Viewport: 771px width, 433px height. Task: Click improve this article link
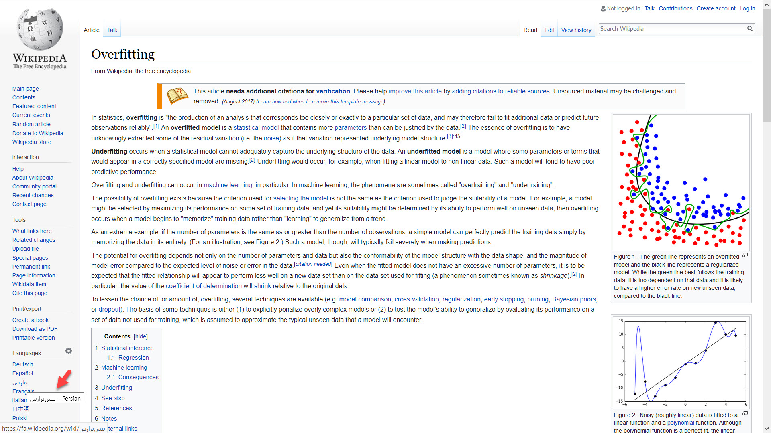tap(415, 91)
